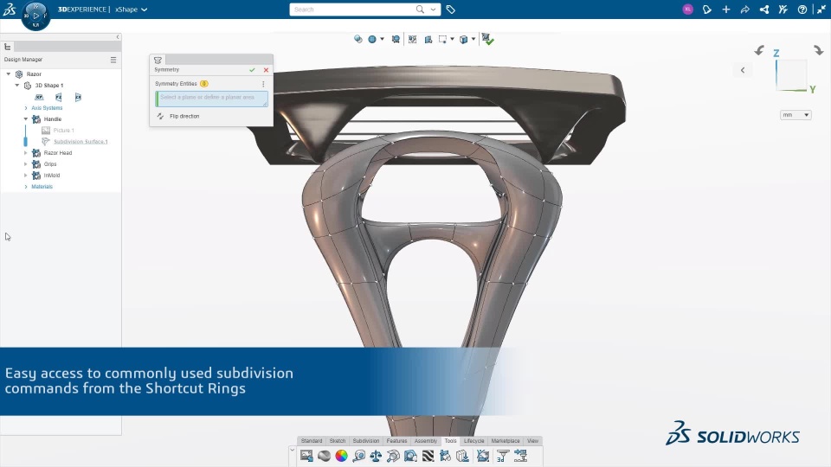Click the measure tape tool icon
The height and width of the screenshot is (467, 831).
point(358,456)
